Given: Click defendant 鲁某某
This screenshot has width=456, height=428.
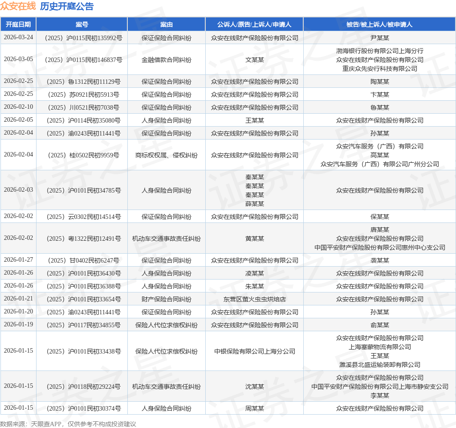Looking at the screenshot, I should coord(379,107).
